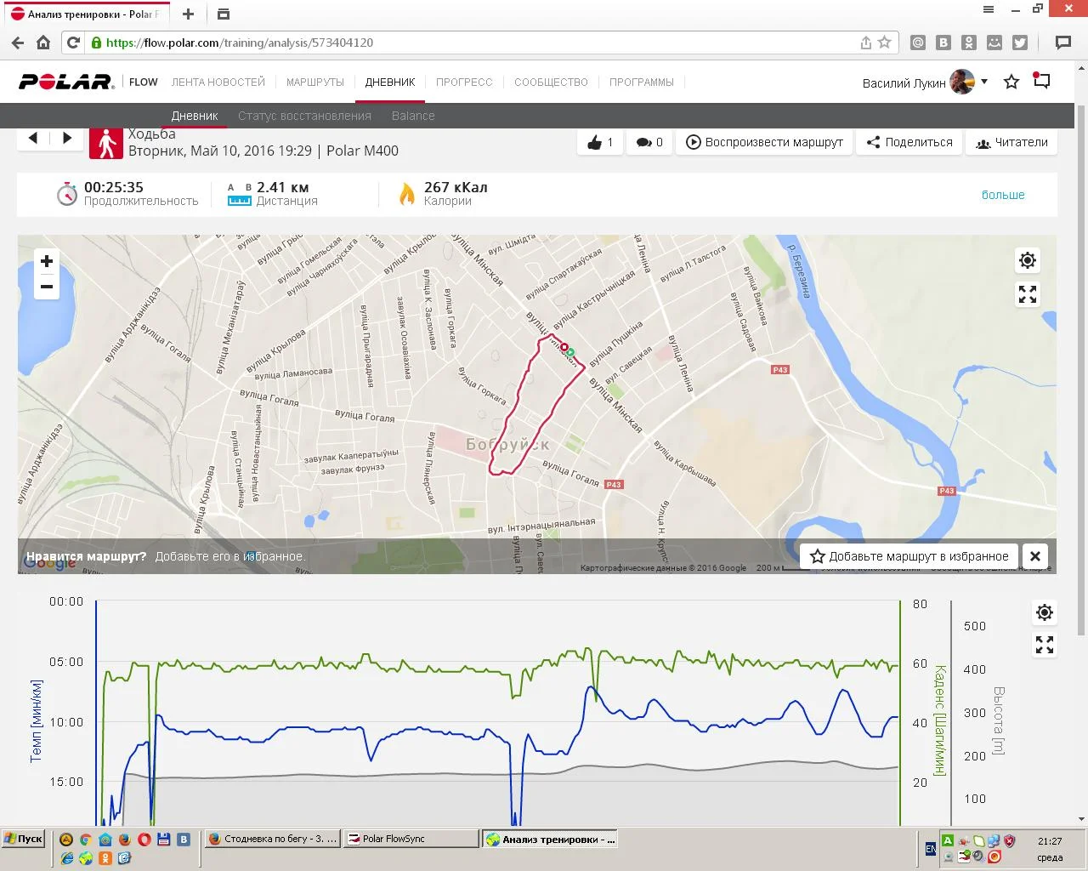This screenshot has height=871, width=1088.
Task: Reload the current page
Action: [x=73, y=43]
